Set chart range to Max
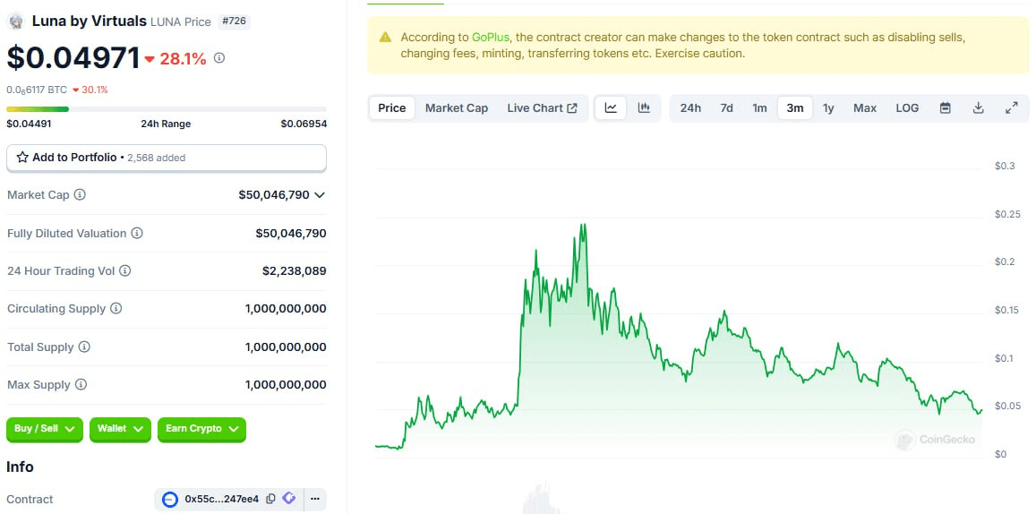The image size is (1036, 514). tap(865, 107)
